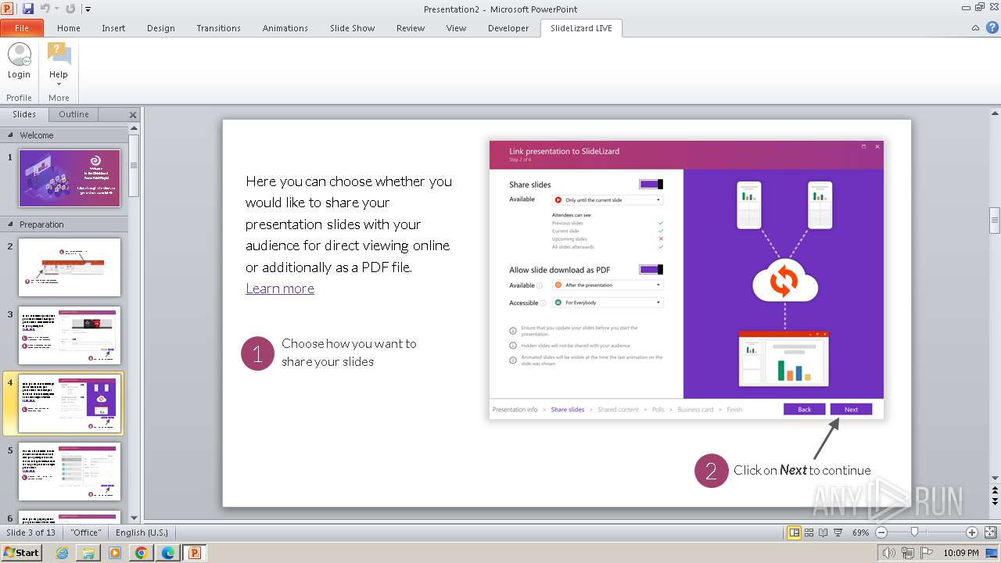Click the zoom slider handle
This screenshot has height=563, width=1001.
[914, 533]
